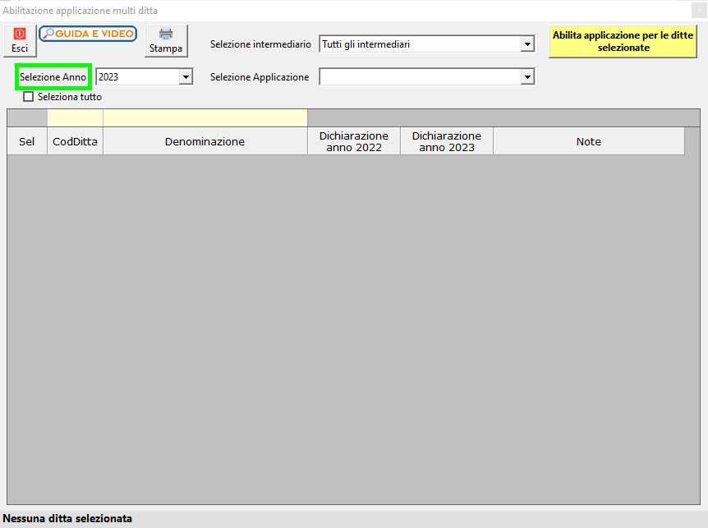The height and width of the screenshot is (528, 708).
Task: Click the Selezione Anno label
Action: pos(53,77)
